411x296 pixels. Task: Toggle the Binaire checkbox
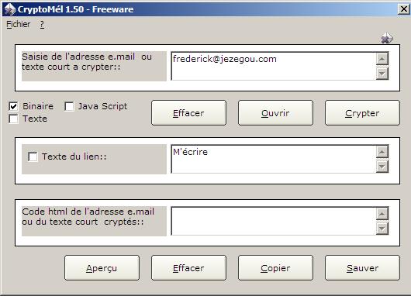(13, 106)
